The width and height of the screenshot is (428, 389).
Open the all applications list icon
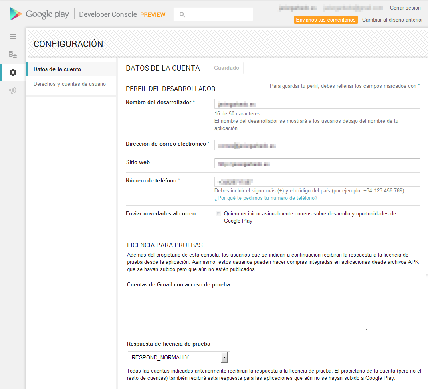point(13,36)
